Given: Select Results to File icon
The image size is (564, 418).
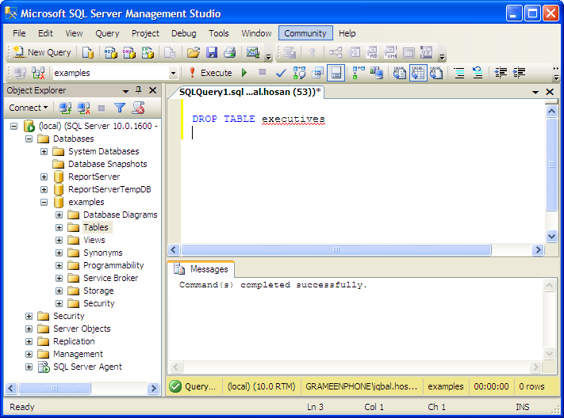Looking at the screenshot, I should click(436, 73).
